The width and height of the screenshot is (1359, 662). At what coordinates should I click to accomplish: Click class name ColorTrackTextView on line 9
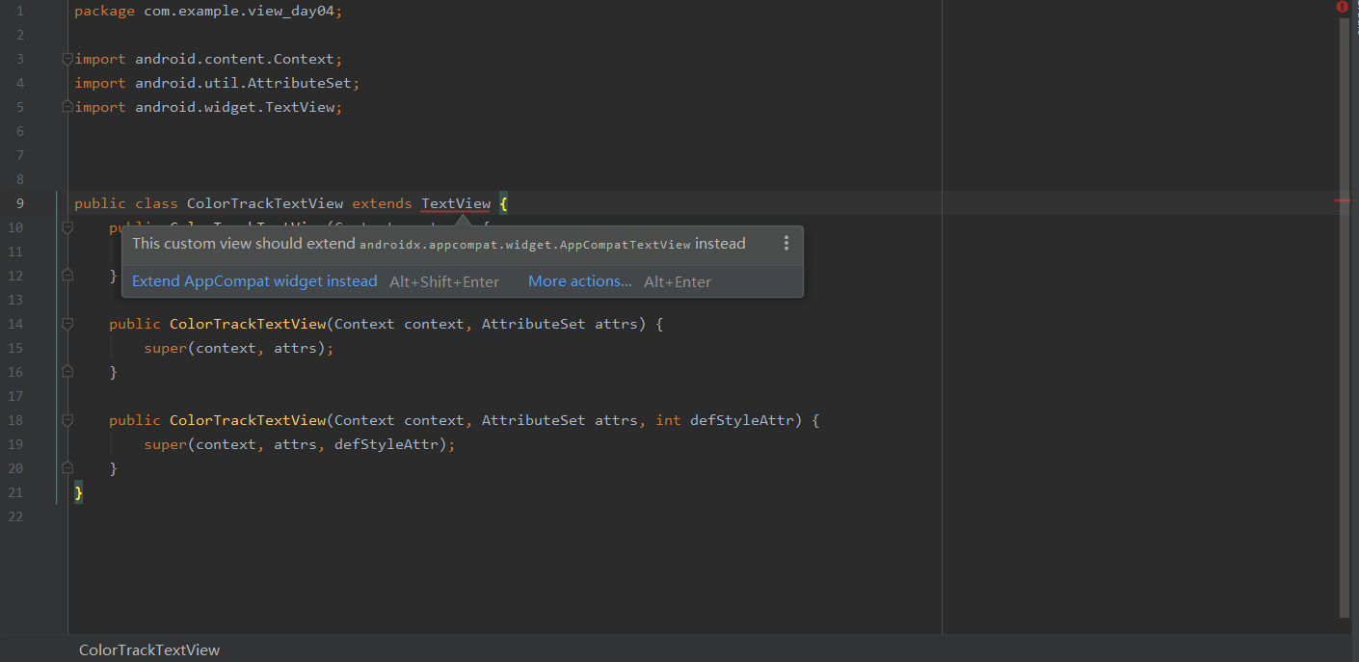265,203
